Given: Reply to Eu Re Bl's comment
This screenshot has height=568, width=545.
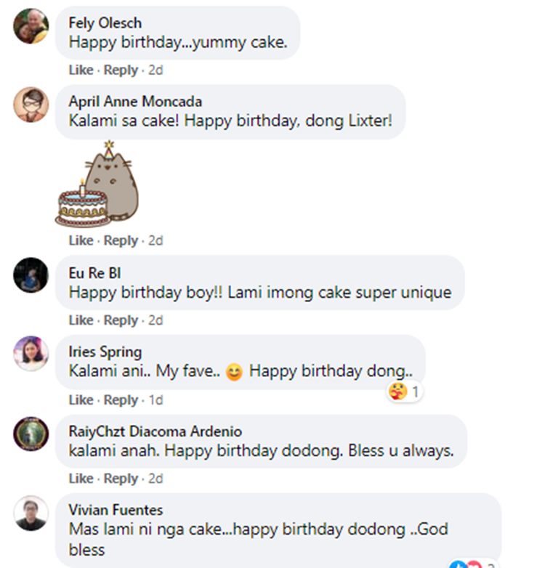Looking at the screenshot, I should point(121,320).
